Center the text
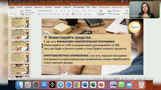Screen dimensions: 161x90 point(76,14)
